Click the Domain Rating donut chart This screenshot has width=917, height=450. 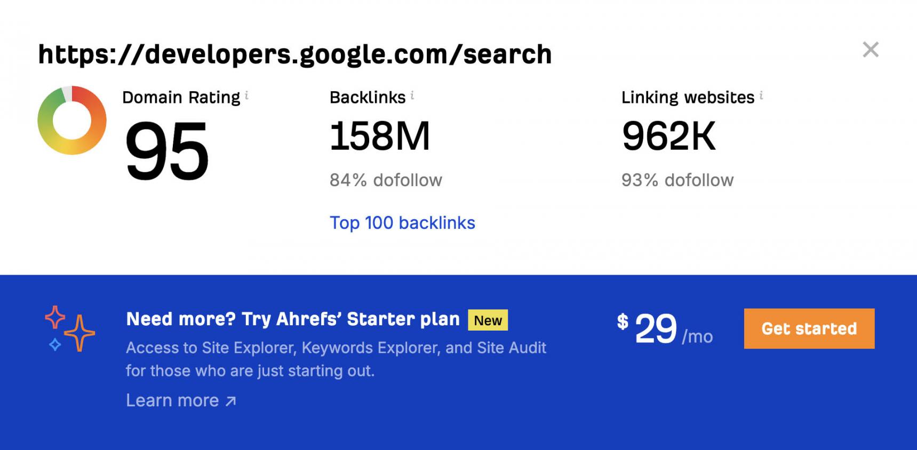[x=72, y=120]
